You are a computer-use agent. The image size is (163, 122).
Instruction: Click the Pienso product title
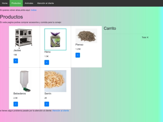tap(79, 45)
